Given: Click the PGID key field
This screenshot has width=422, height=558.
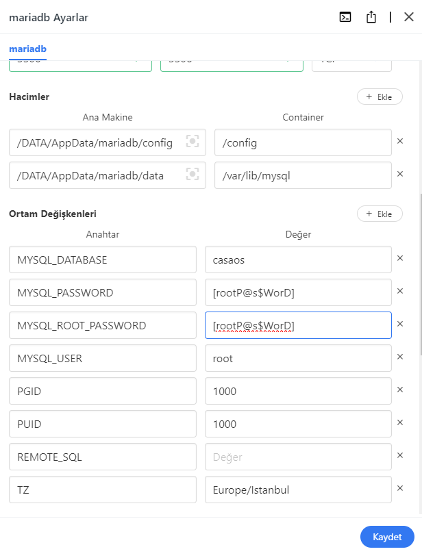Looking at the screenshot, I should [x=103, y=391].
